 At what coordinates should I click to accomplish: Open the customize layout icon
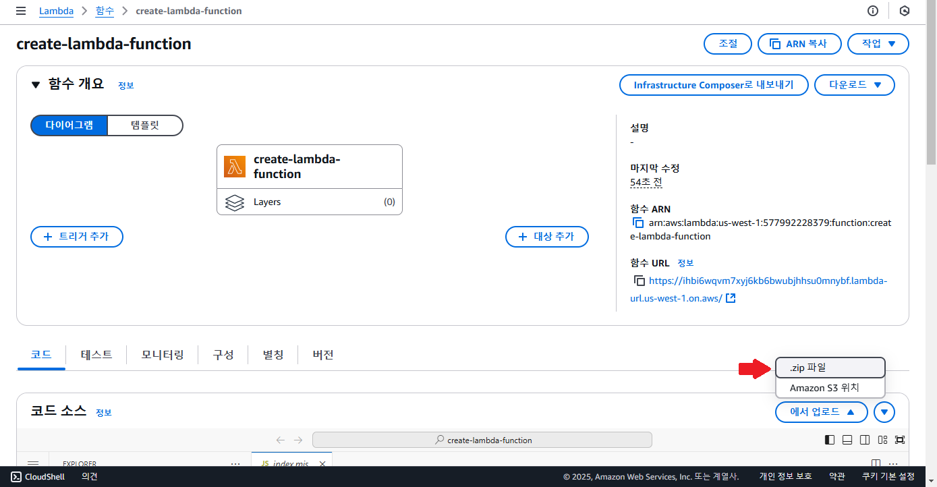882,440
